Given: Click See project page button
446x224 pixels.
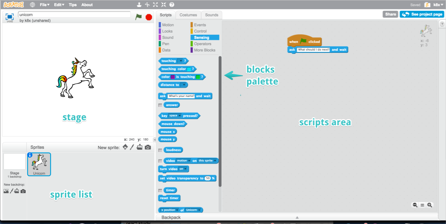Looking at the screenshot, I should (422, 14).
